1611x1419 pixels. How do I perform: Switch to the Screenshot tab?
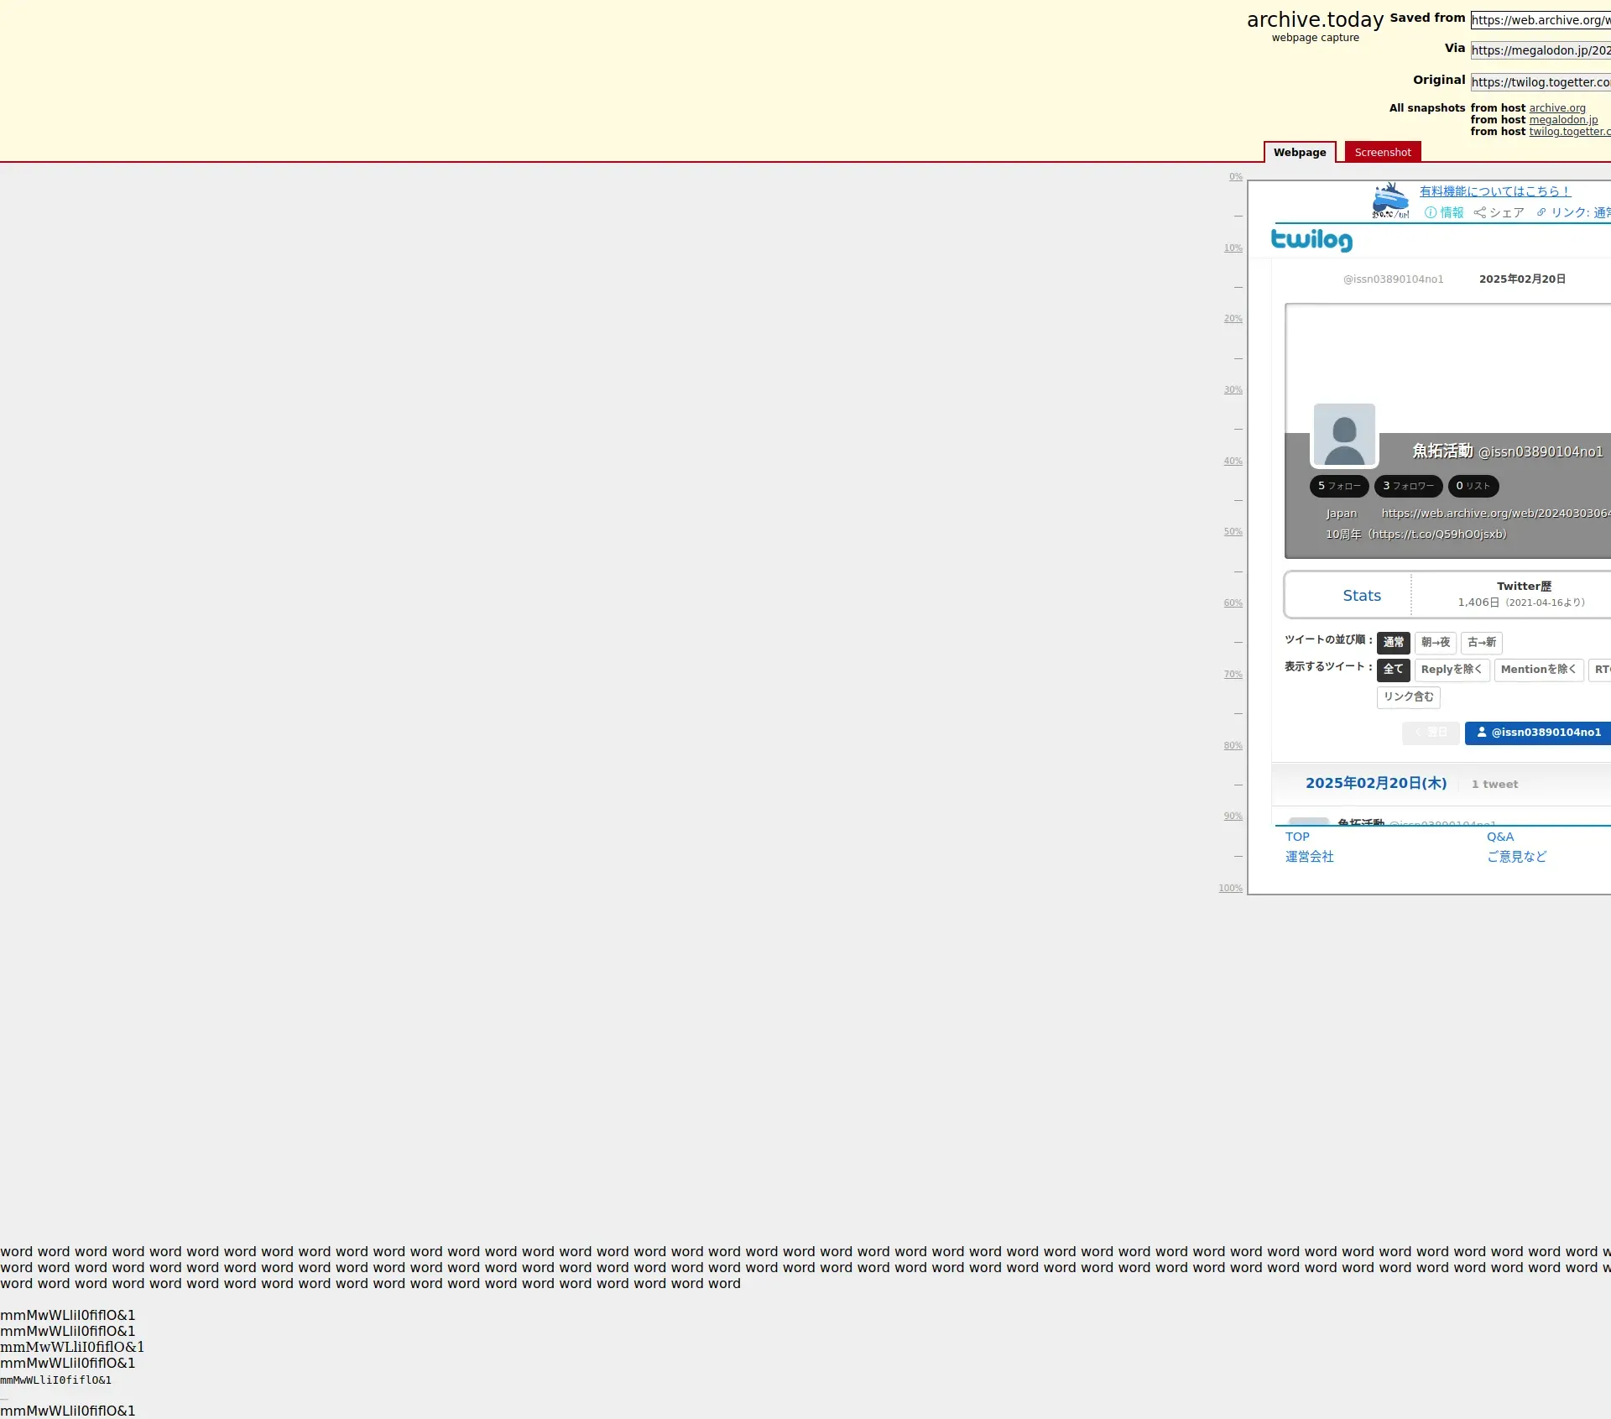[1382, 153]
